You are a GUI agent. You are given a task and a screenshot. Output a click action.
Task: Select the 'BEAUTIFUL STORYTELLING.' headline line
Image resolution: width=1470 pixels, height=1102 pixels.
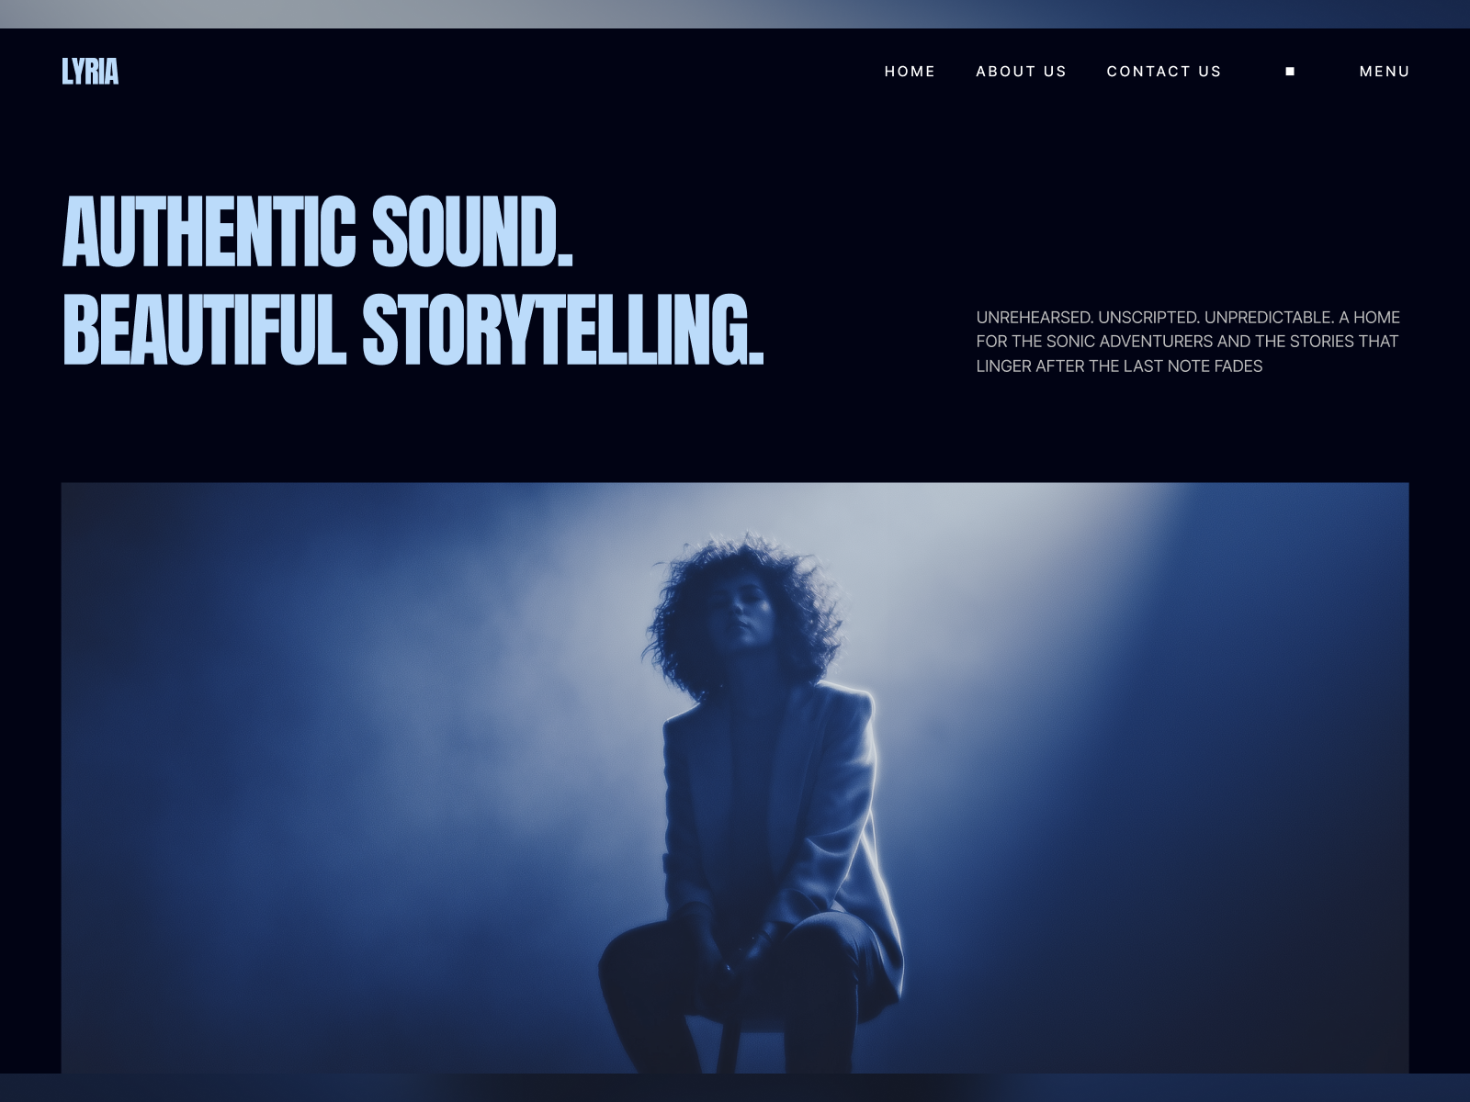[x=413, y=330]
